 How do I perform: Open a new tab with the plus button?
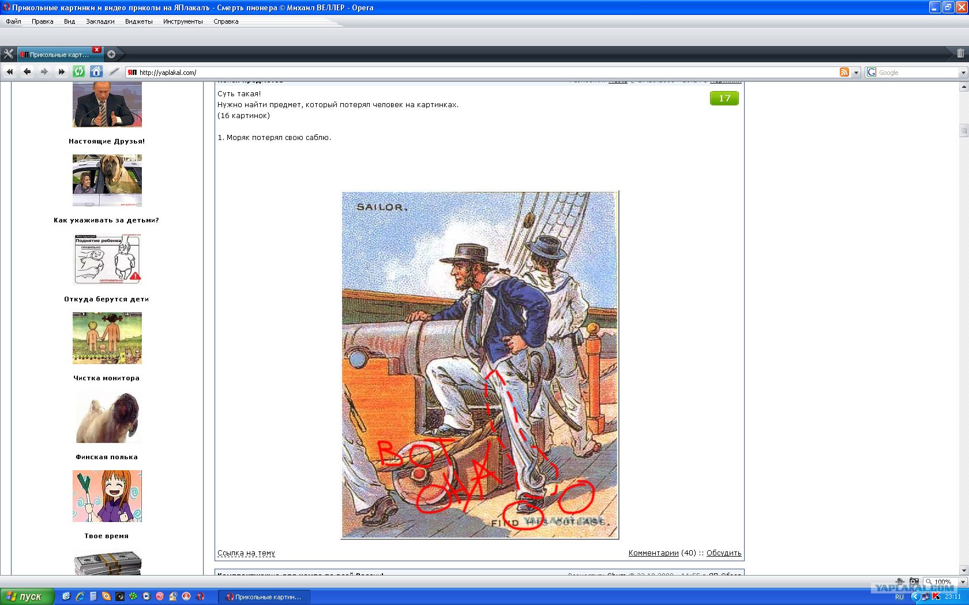coord(111,54)
